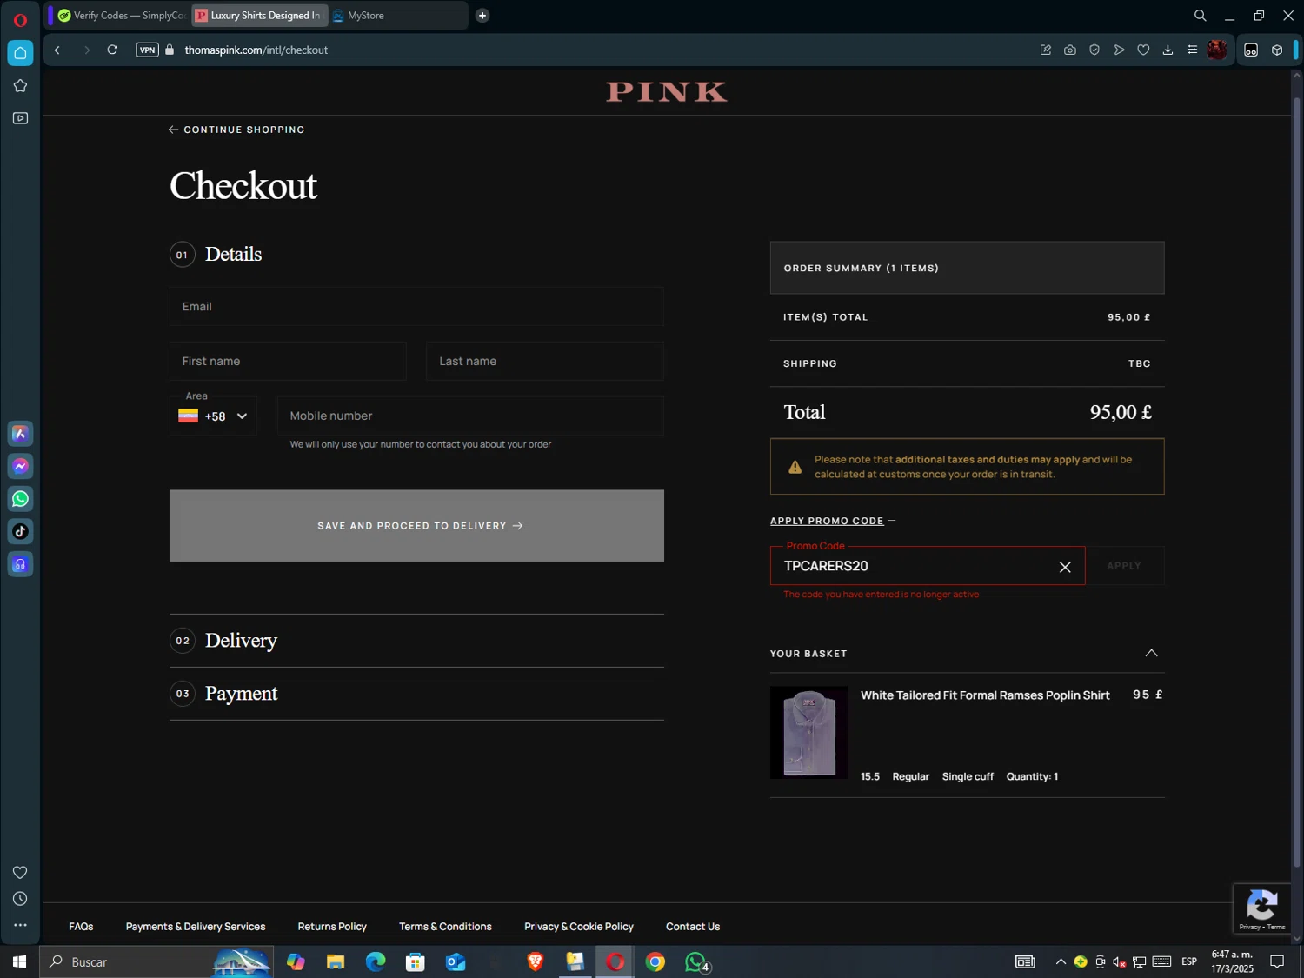1304x978 pixels.
Task: Clear the promo code with X
Action: point(1065,567)
